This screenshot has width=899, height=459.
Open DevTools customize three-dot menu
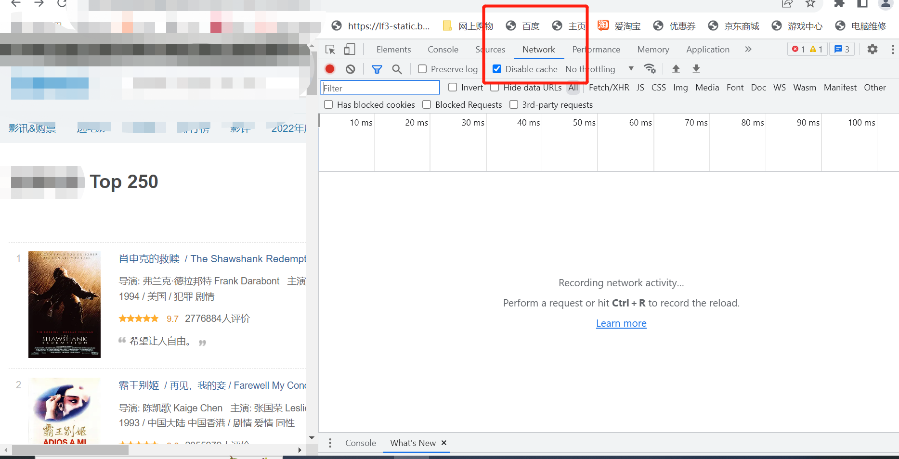click(x=893, y=49)
